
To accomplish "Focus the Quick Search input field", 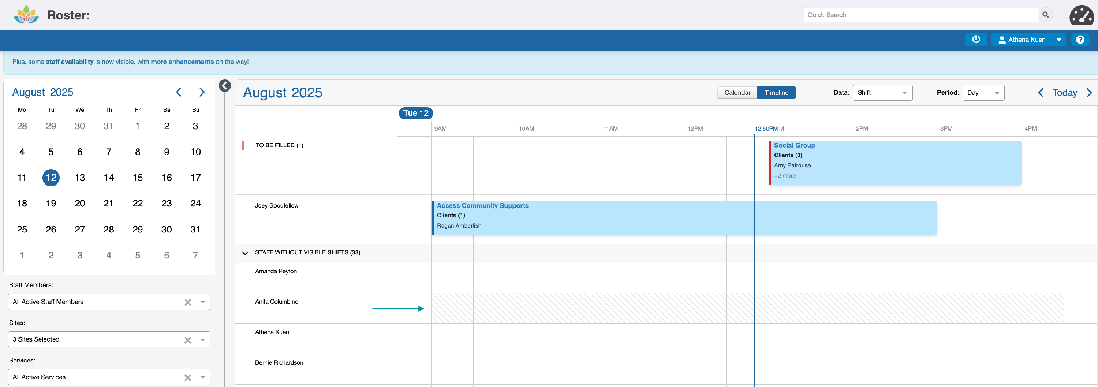I will (x=921, y=15).
